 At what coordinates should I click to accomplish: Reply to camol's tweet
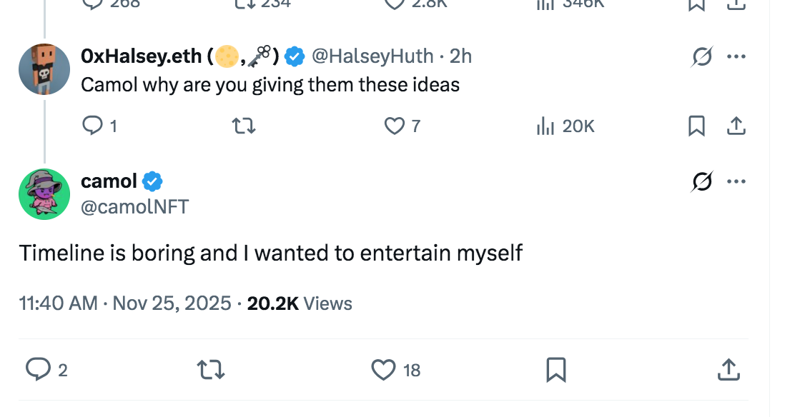36,369
